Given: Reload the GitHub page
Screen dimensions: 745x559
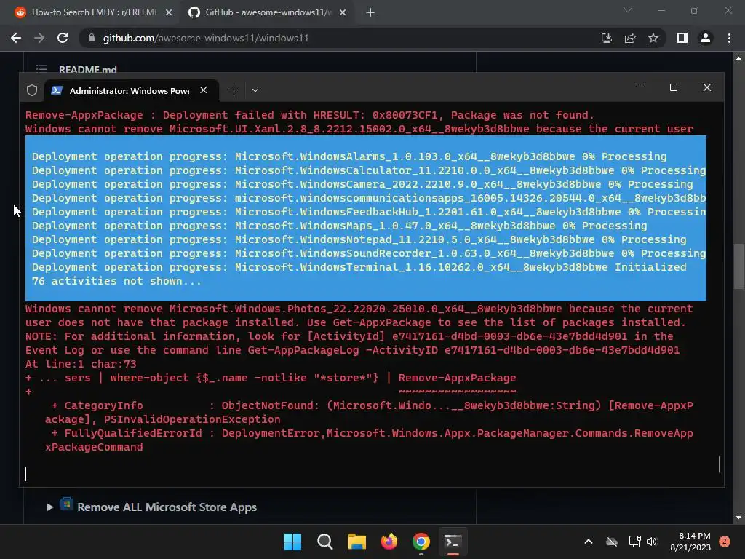Looking at the screenshot, I should tap(63, 38).
